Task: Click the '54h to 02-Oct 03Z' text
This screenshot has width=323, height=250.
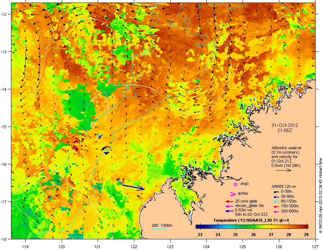Action: (x=251, y=214)
